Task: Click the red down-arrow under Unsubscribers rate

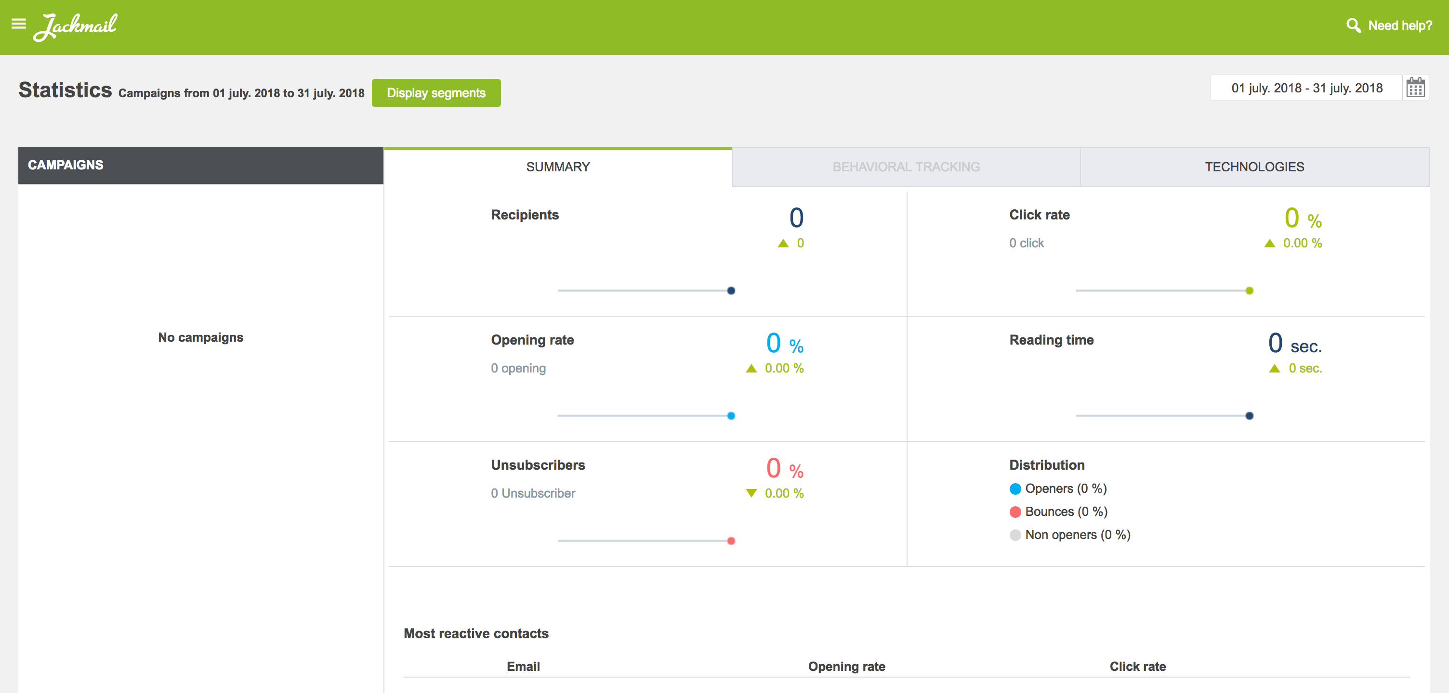Action: 751,493
